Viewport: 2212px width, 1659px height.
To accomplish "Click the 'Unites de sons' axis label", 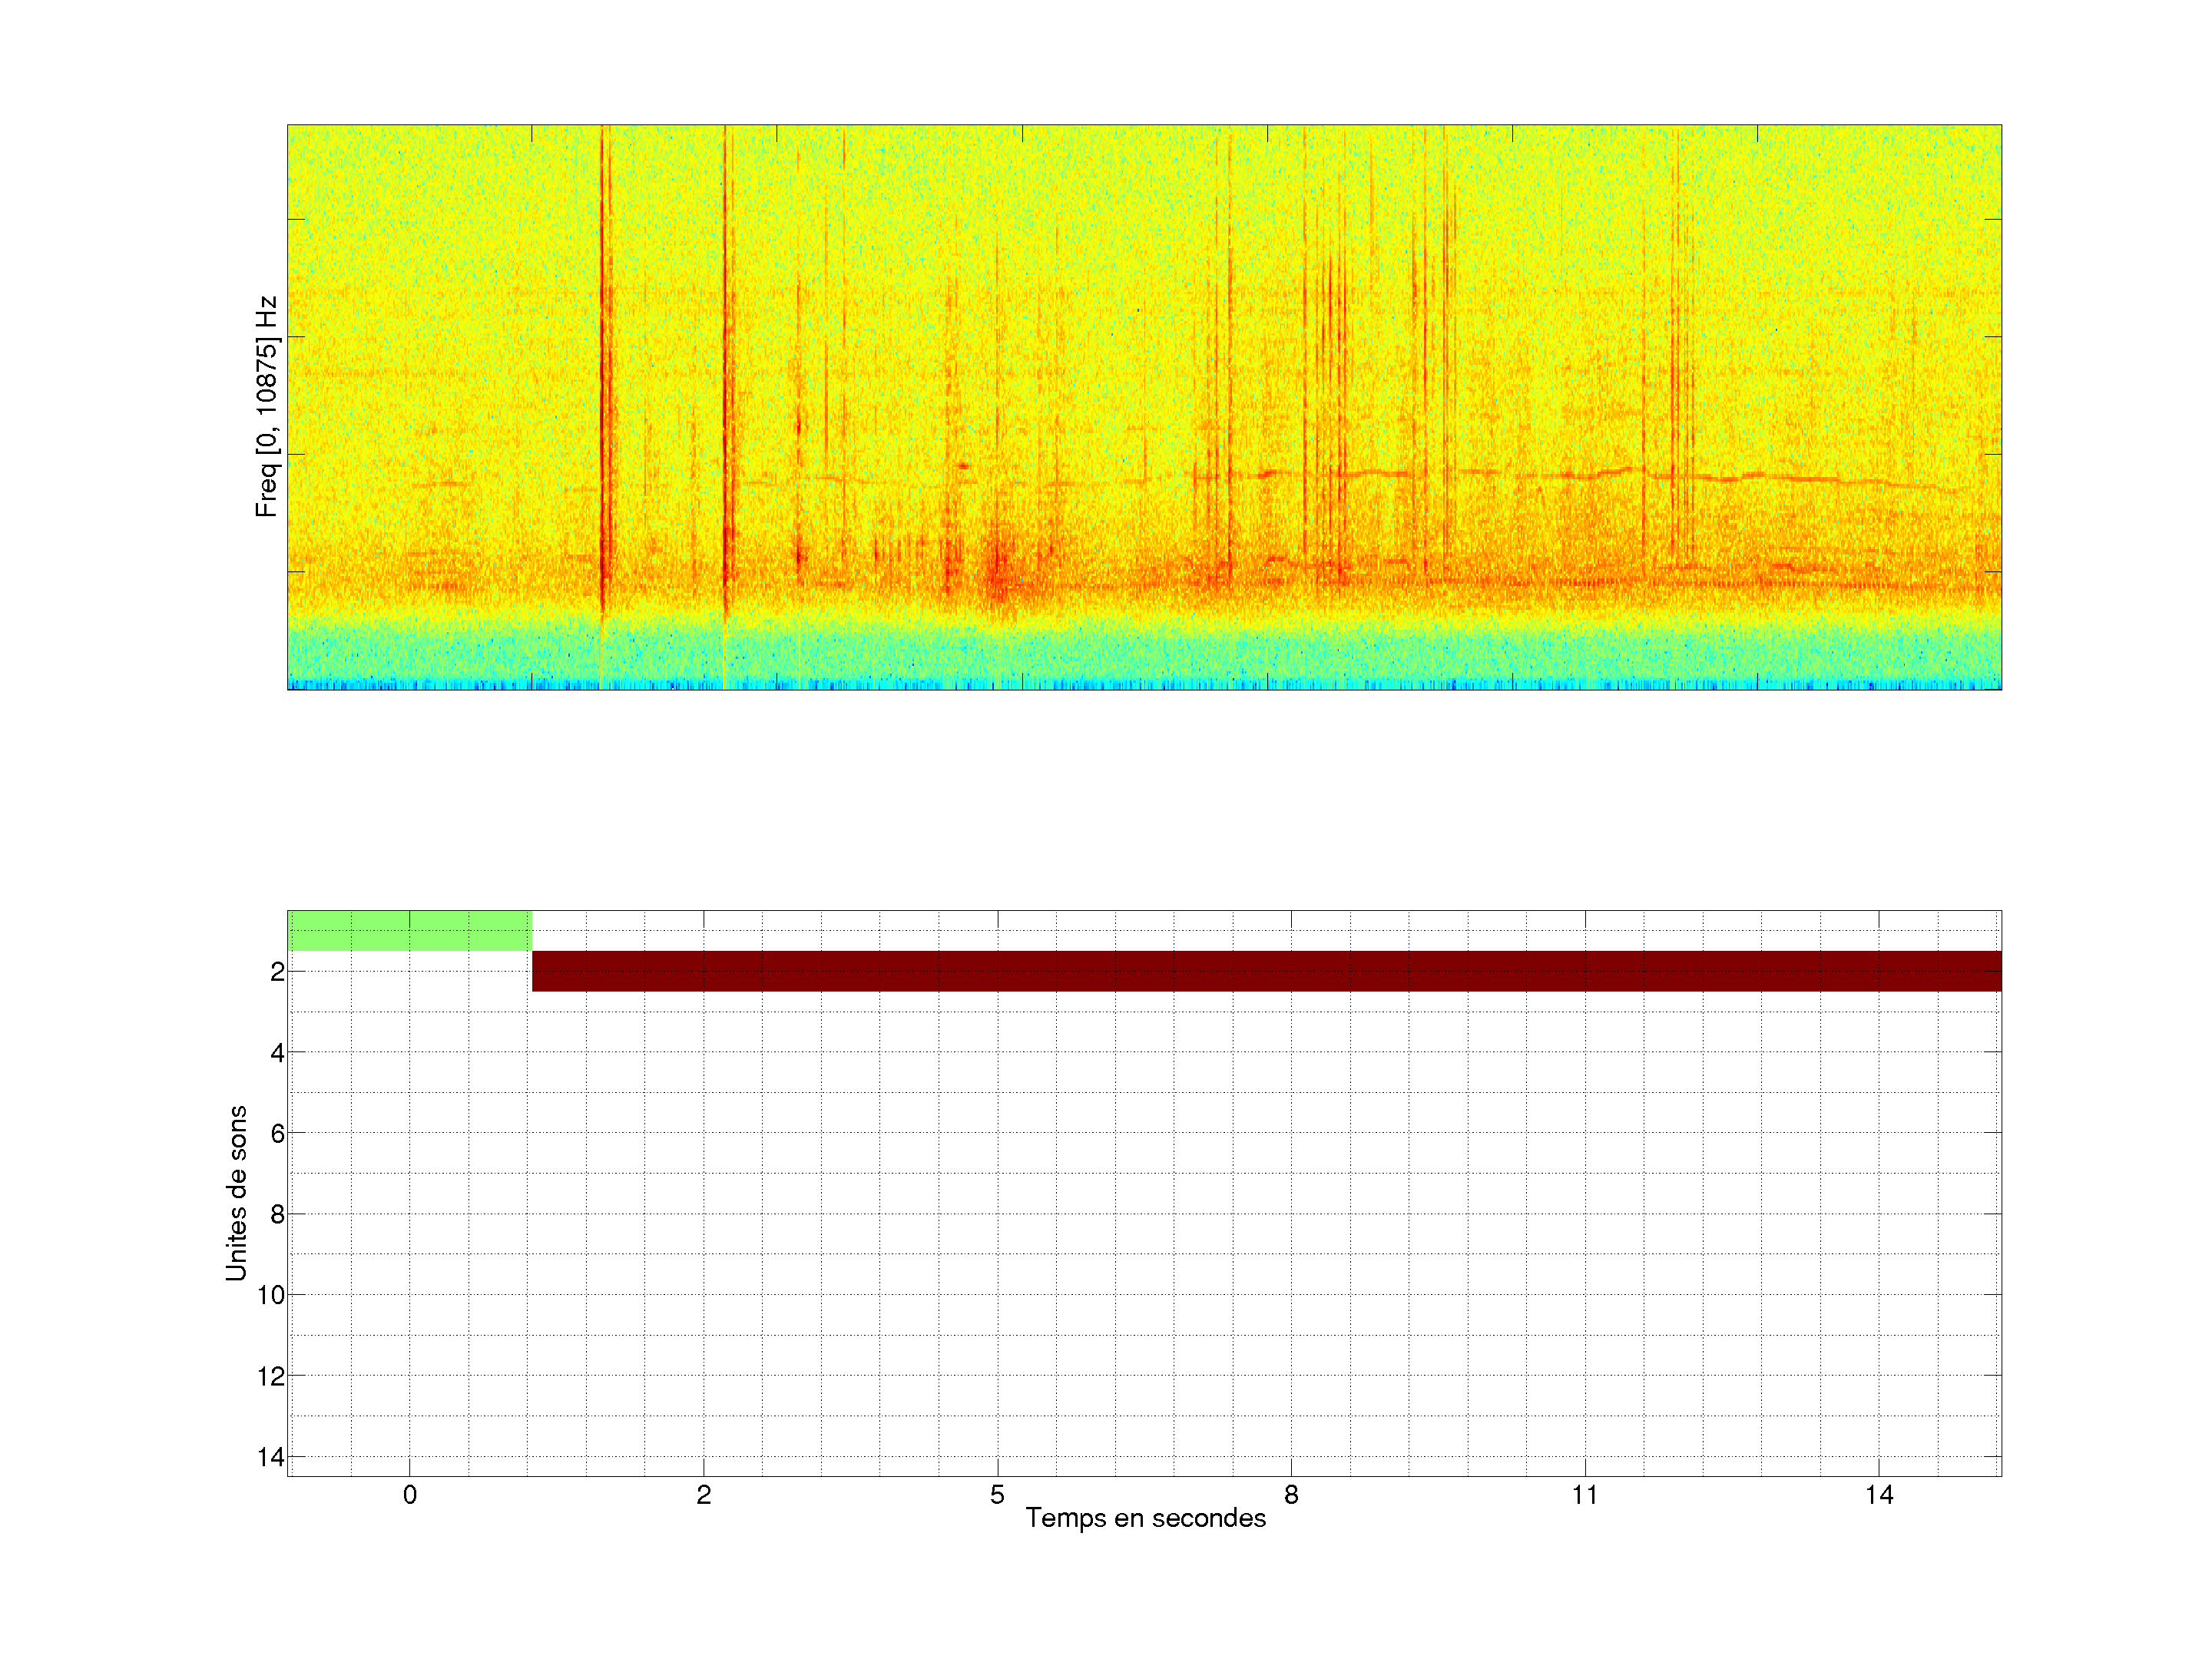I will pyautogui.click(x=236, y=1192).
